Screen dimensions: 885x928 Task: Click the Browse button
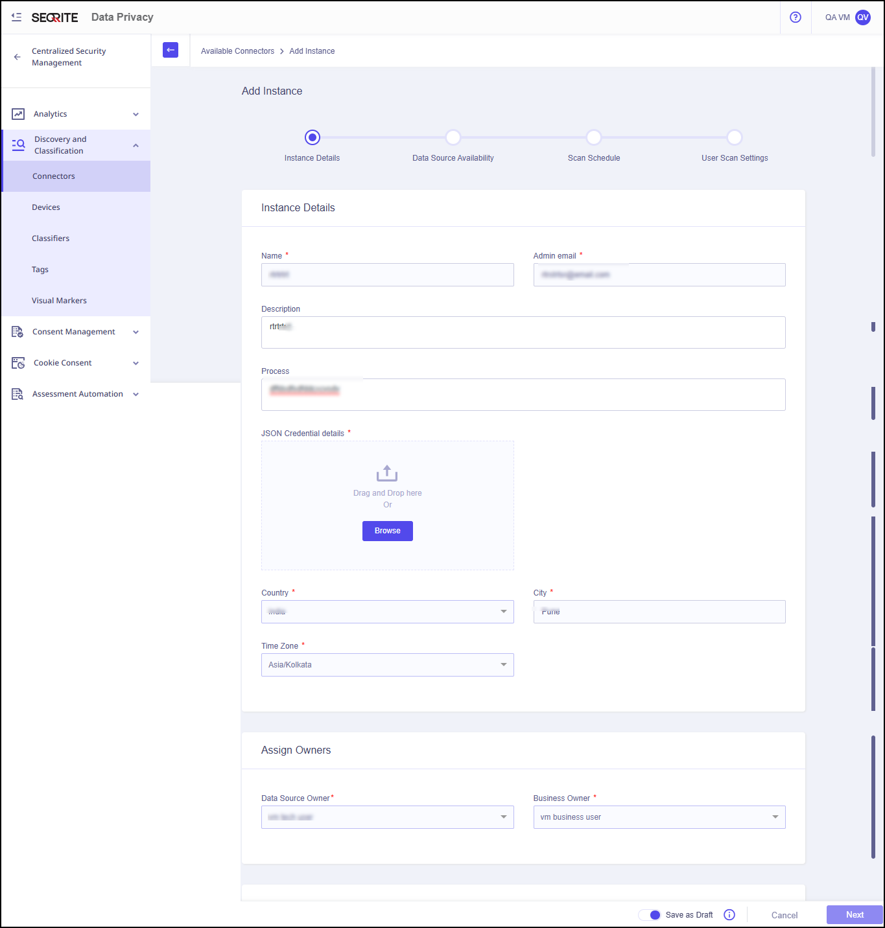[387, 531]
